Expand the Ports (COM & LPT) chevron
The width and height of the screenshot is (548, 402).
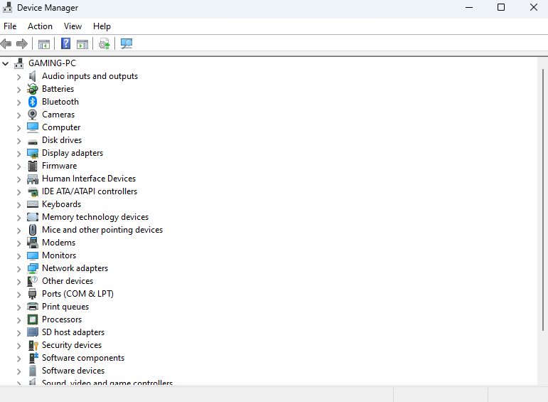click(19, 295)
